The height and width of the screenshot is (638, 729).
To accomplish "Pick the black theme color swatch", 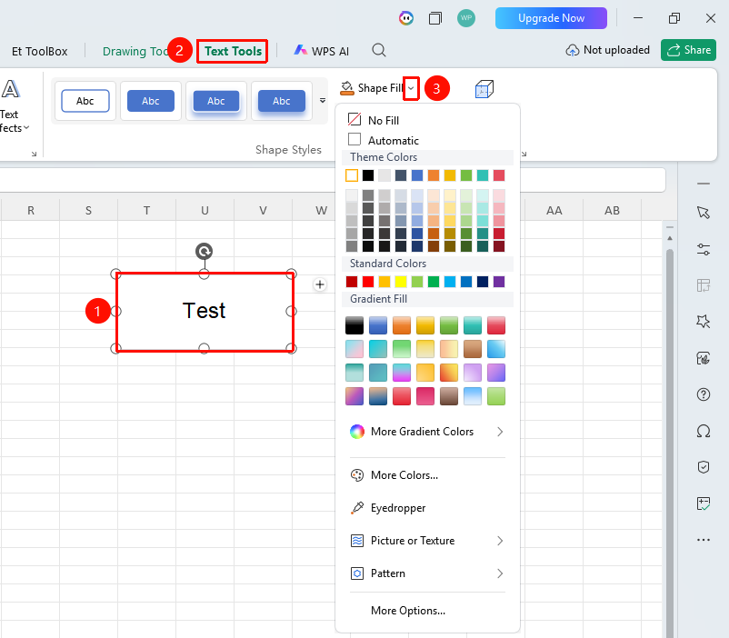I will [368, 175].
